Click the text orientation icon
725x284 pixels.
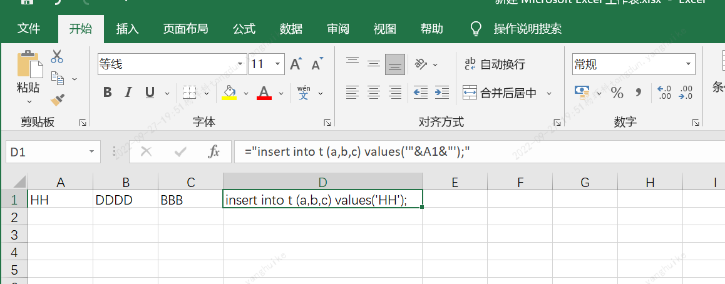(x=421, y=64)
